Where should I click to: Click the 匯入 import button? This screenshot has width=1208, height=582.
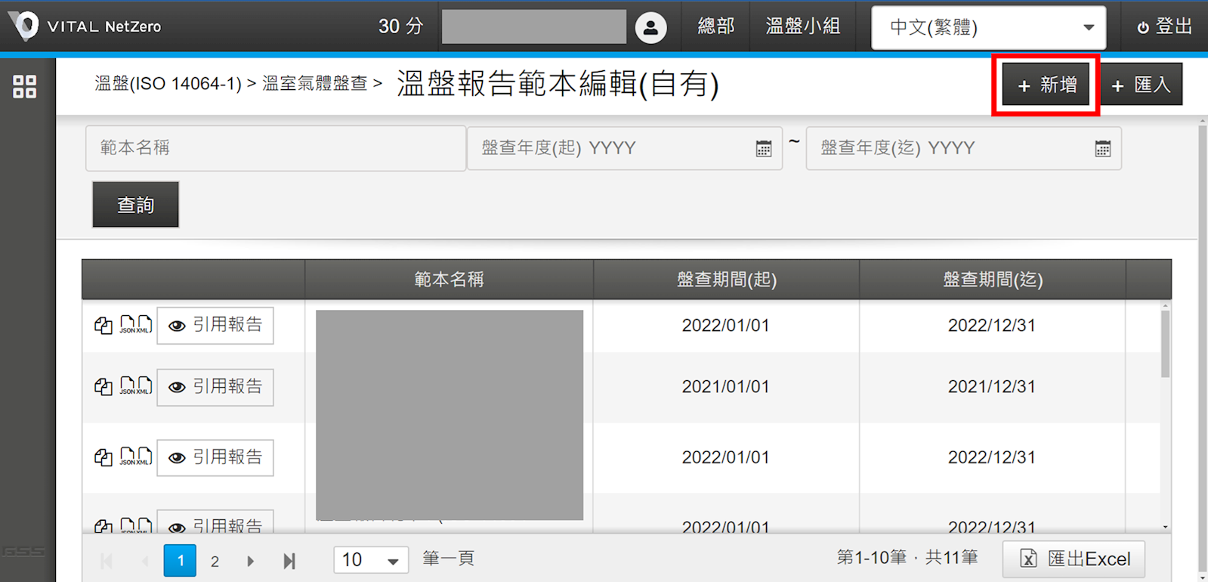click(x=1141, y=85)
